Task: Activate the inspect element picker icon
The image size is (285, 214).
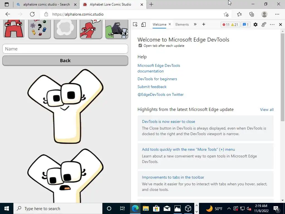Action: [x=135, y=25]
